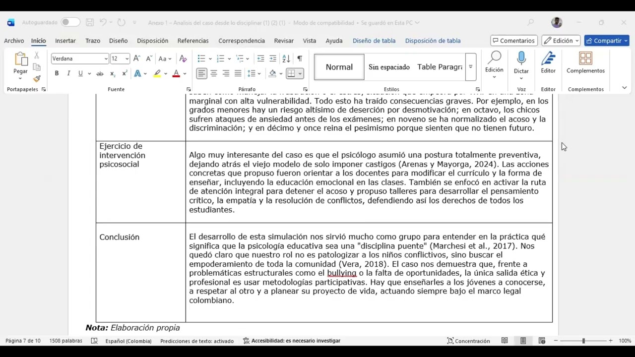This screenshot has height=357, width=635.
Task: Toggle the Autoguardado switch
Action: (70, 22)
